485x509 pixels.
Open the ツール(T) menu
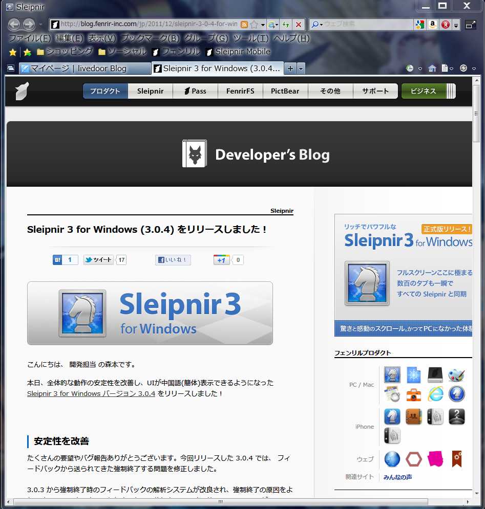pos(251,38)
